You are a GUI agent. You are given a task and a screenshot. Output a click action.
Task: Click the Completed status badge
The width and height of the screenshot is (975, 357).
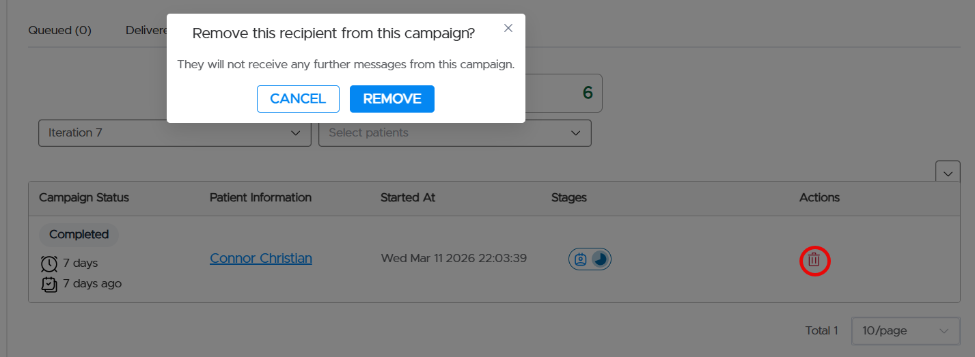79,234
